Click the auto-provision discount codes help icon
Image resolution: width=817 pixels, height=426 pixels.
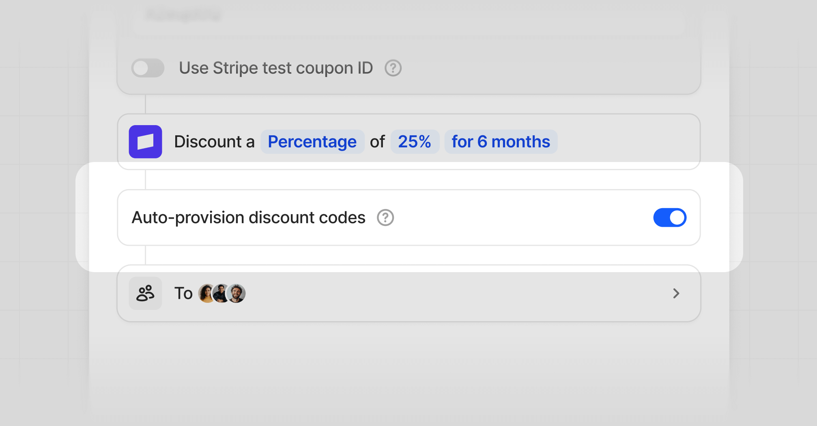point(385,218)
